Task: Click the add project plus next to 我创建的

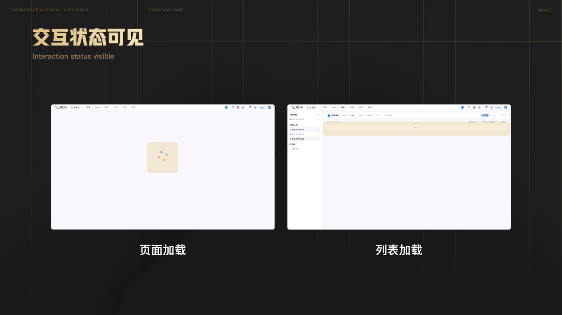Action: [318, 115]
